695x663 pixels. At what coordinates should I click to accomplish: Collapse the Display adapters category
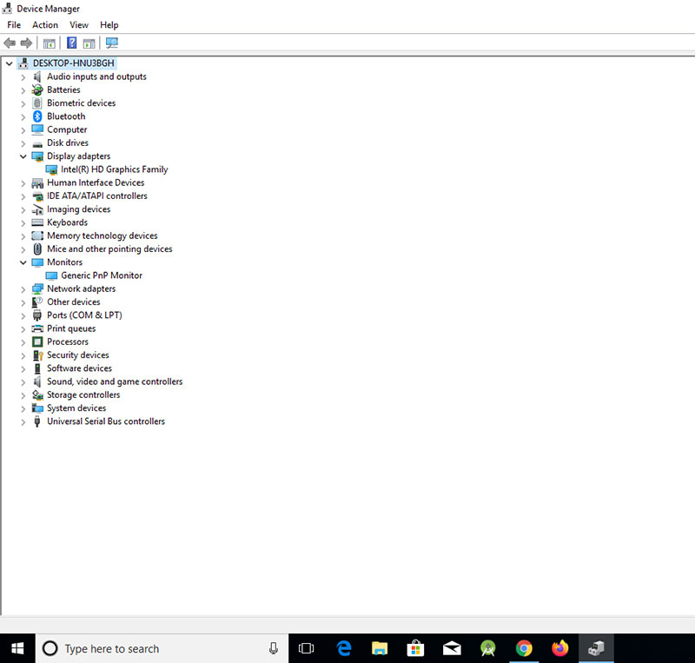(x=23, y=156)
